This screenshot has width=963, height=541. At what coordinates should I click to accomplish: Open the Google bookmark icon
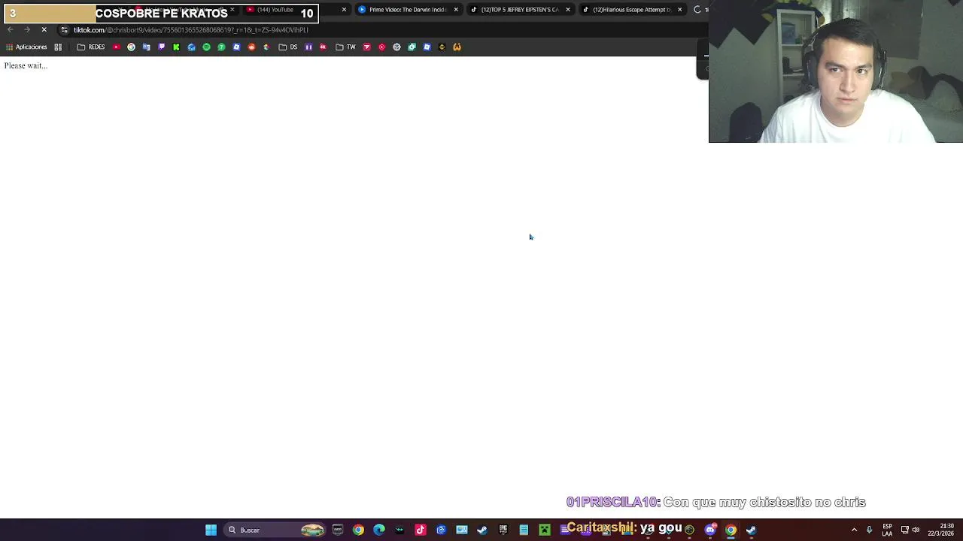tap(131, 47)
